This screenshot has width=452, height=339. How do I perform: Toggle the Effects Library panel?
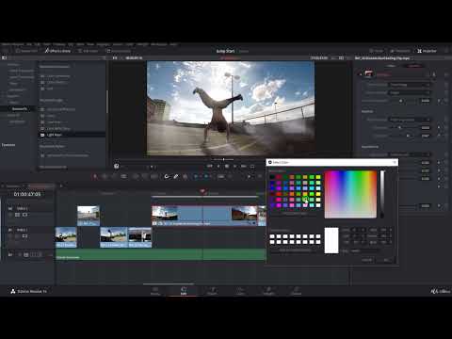(57, 51)
